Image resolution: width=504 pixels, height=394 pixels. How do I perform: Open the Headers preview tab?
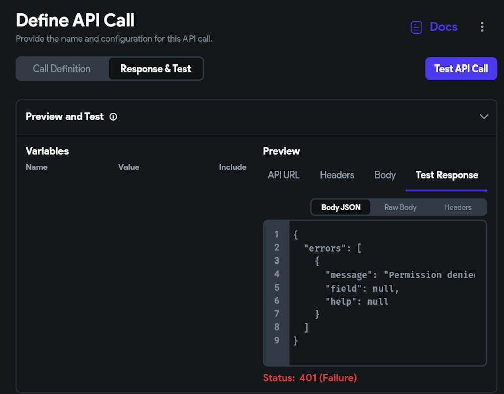[337, 175]
